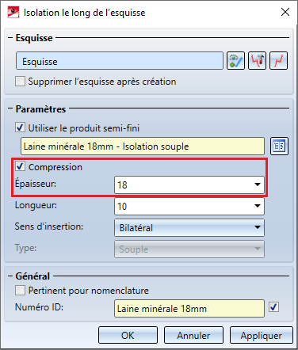
Task: Collapse the Général section
Action: (10, 276)
